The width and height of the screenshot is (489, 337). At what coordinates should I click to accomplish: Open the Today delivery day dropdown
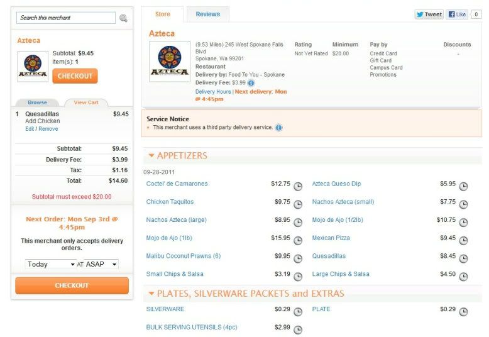pos(50,264)
